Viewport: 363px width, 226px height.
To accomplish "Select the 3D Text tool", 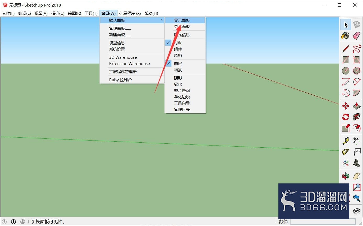I will (356, 163).
